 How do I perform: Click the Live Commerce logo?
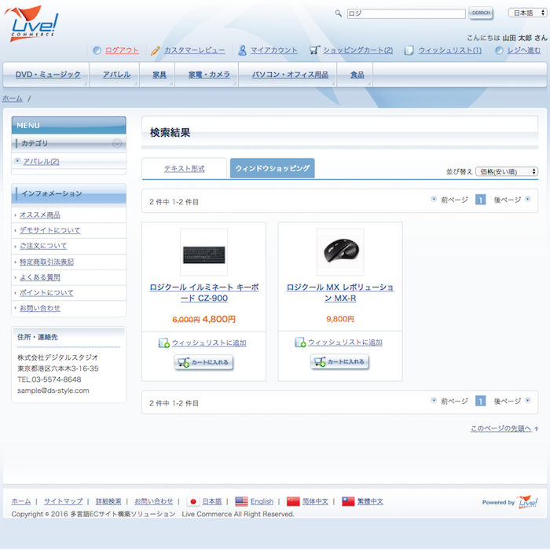tap(32, 22)
